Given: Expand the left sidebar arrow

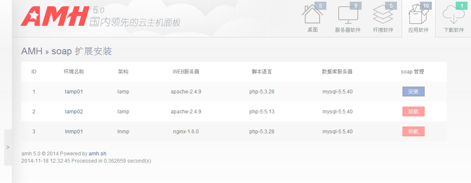Looking at the screenshot, I should point(8,147).
